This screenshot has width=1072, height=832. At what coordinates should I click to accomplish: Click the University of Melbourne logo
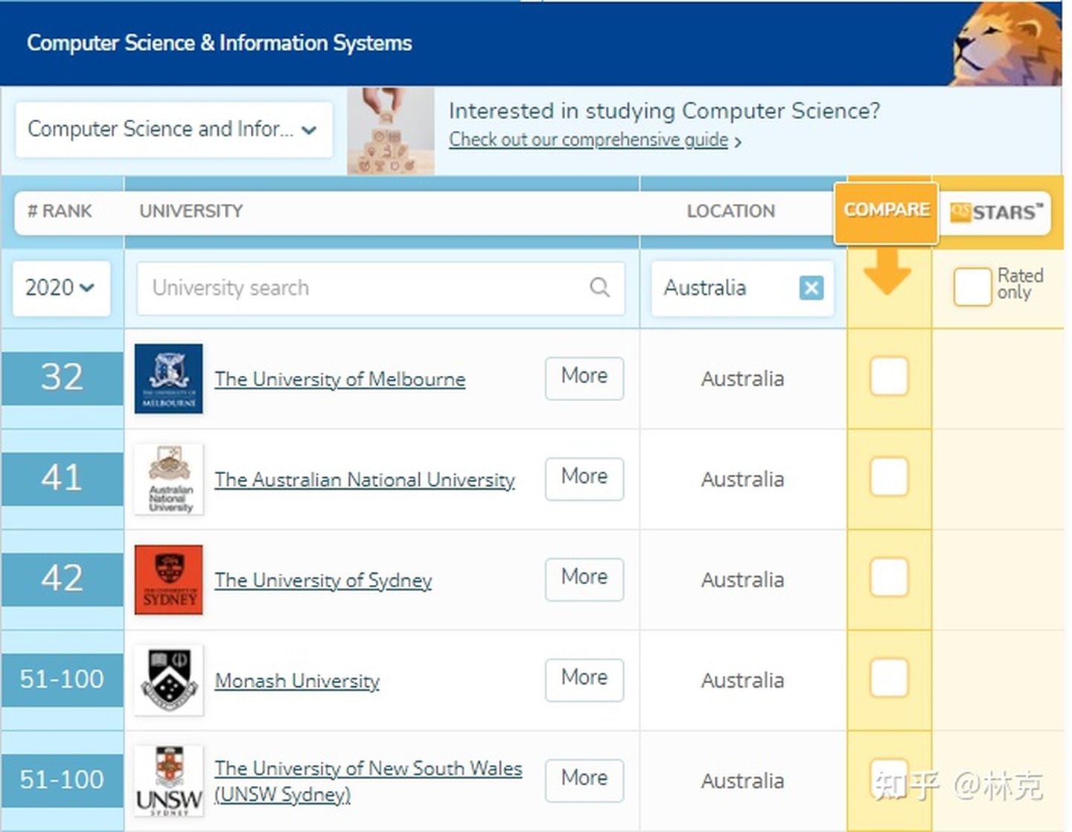coord(169,379)
